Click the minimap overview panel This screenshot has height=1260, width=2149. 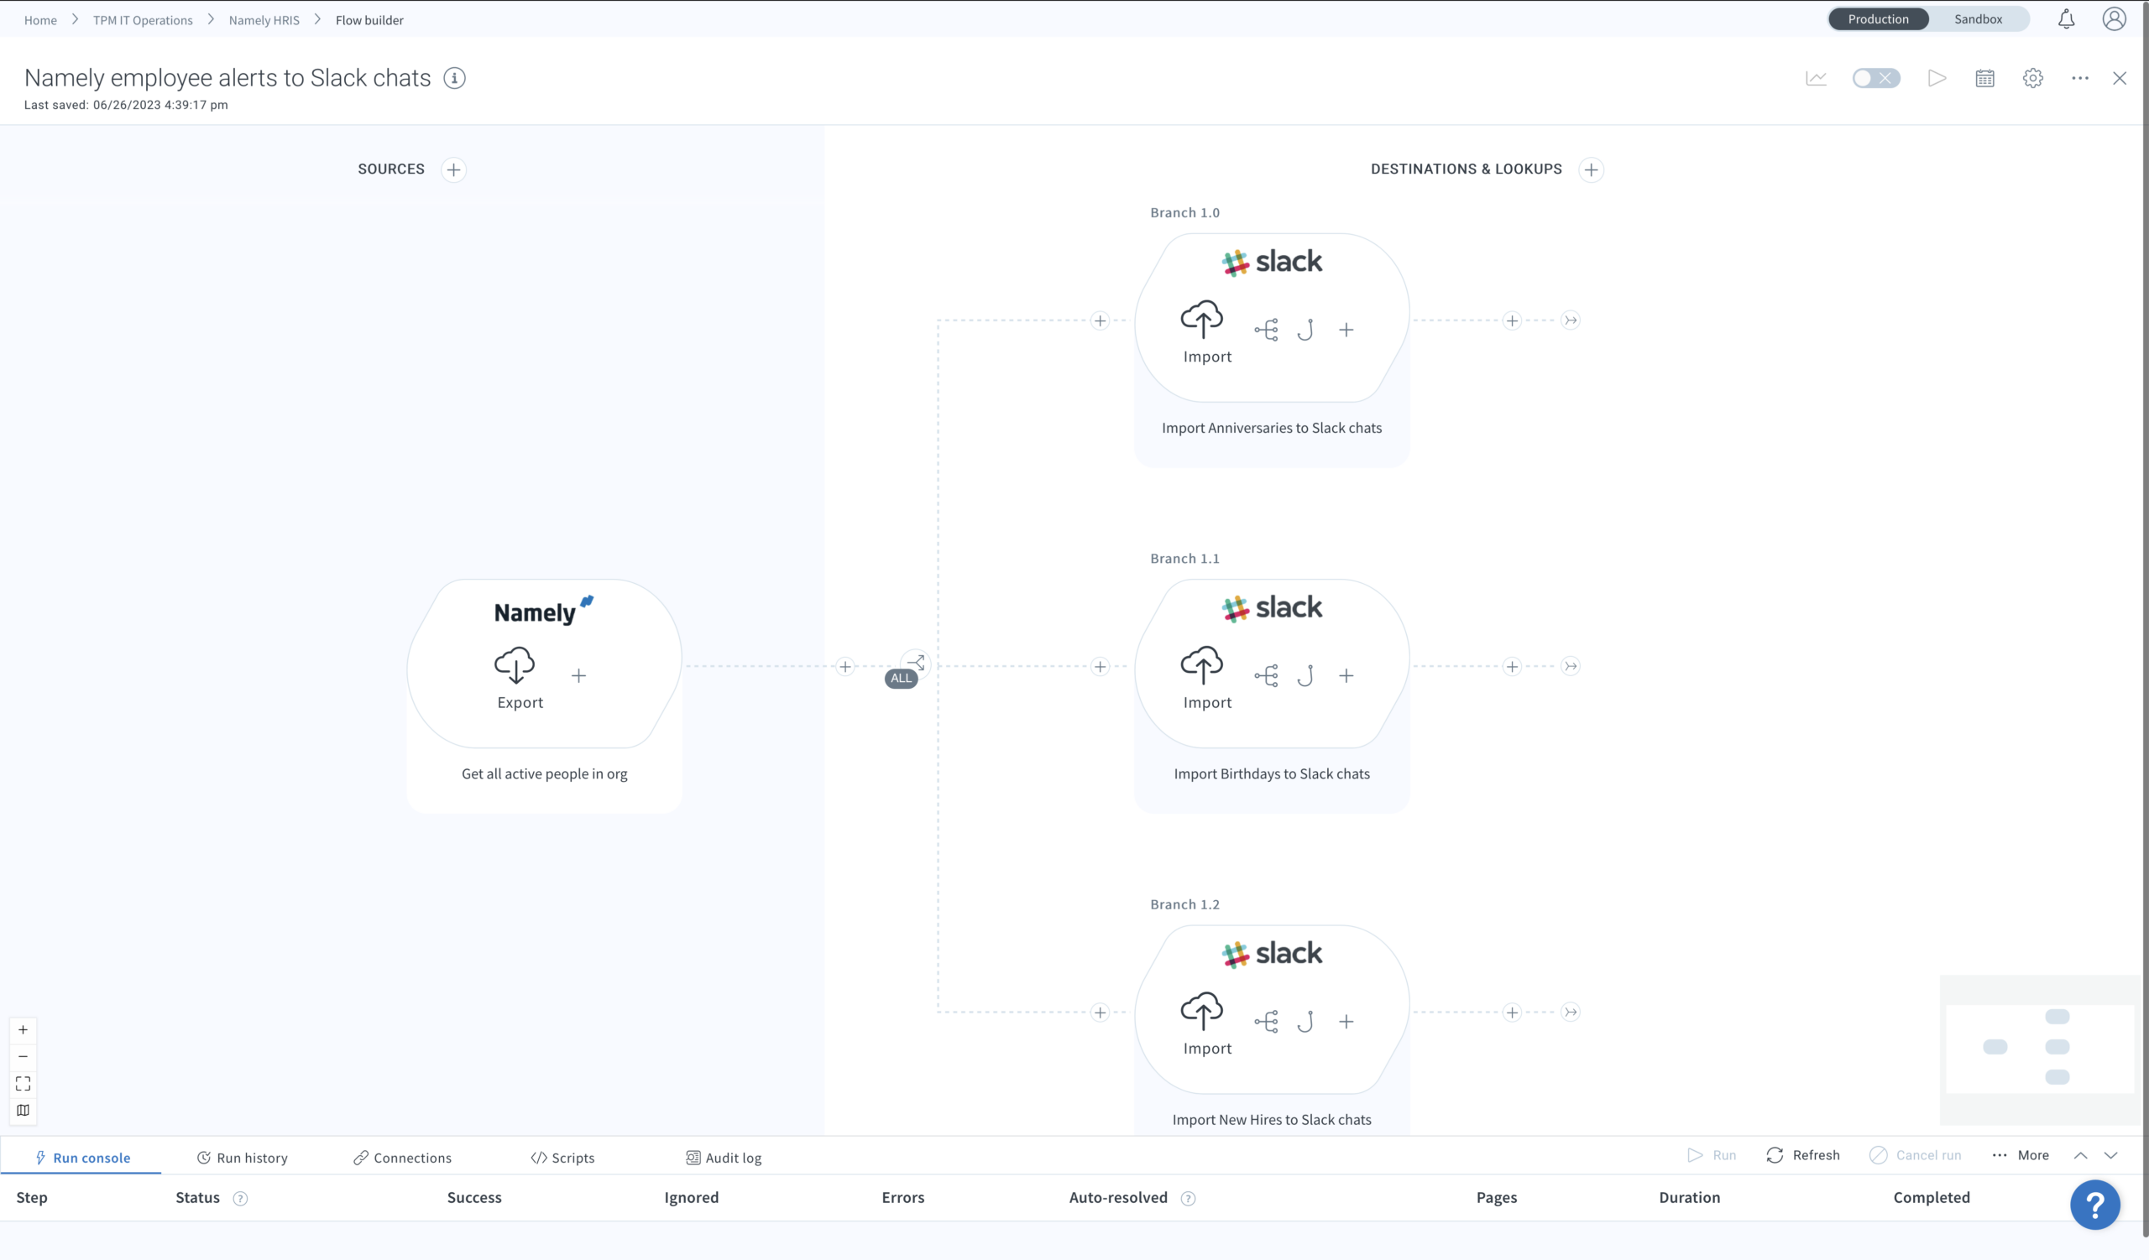[x=2040, y=1049]
